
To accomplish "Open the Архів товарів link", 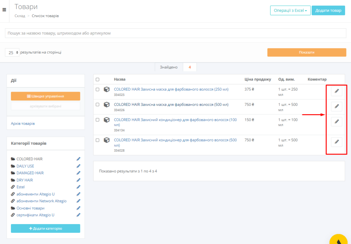I will (x=23, y=124).
